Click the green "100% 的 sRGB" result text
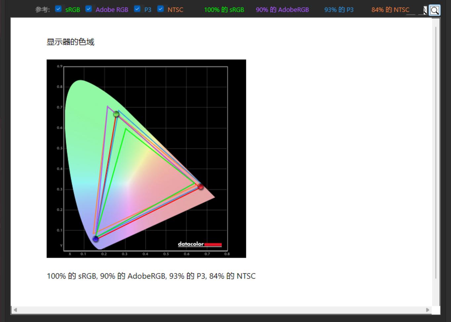Image resolution: width=451 pixels, height=322 pixels. 224,10
